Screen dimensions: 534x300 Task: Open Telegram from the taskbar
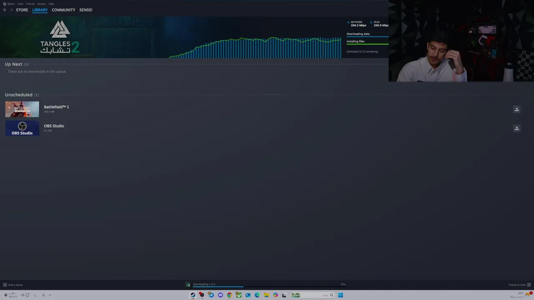[x=211, y=295]
